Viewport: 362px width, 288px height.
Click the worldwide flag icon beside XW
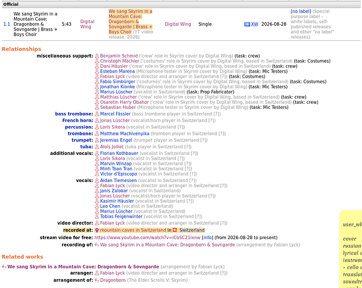[x=247, y=24]
